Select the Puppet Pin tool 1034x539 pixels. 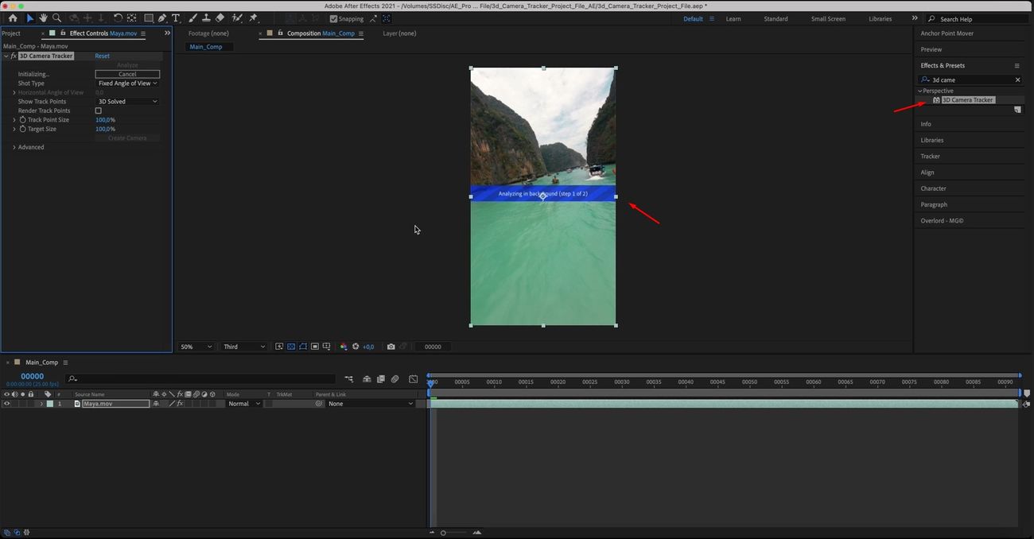point(254,18)
